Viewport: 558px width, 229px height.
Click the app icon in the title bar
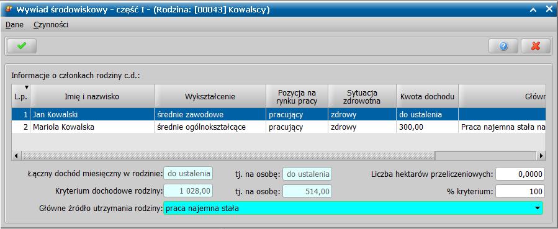click(9, 9)
